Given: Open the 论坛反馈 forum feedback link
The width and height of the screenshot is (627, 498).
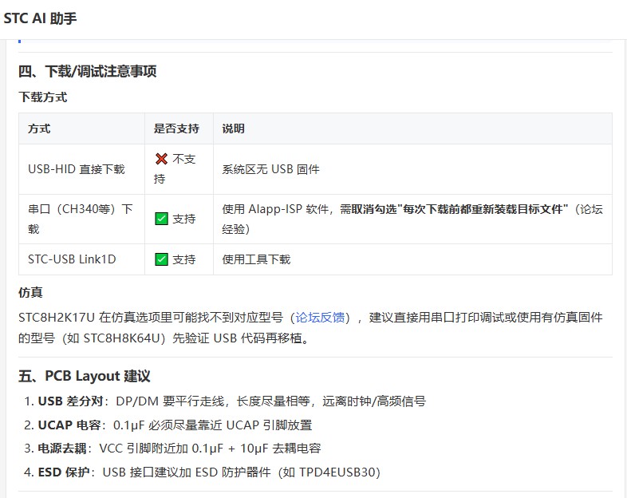Looking at the screenshot, I should pyautogui.click(x=320, y=318).
